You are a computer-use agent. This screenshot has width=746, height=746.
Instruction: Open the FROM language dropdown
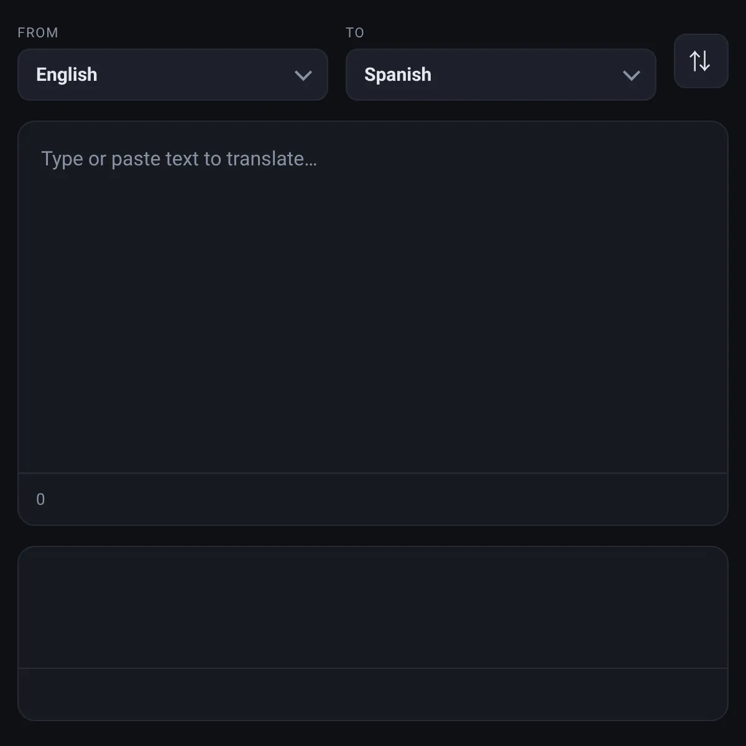(x=173, y=75)
